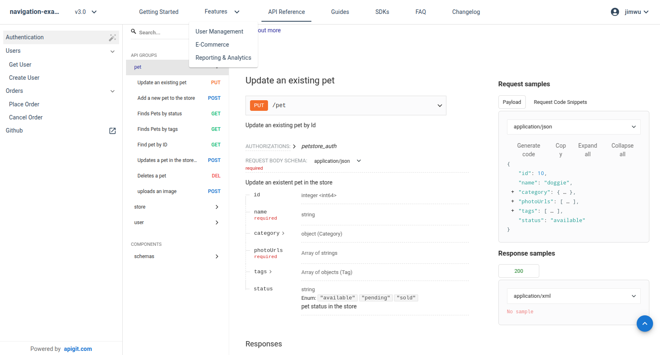Open payload application/json content type dropdown
Screen dimensions: 660x355
[574, 127]
